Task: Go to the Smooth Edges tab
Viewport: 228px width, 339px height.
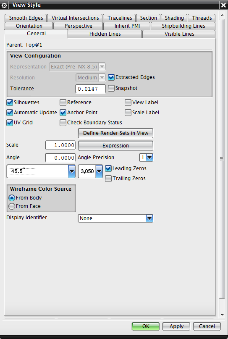Action: point(26,18)
